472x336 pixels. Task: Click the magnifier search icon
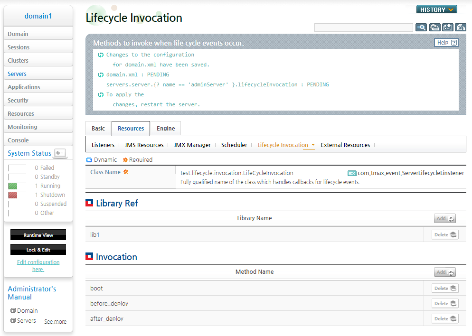tap(421, 28)
